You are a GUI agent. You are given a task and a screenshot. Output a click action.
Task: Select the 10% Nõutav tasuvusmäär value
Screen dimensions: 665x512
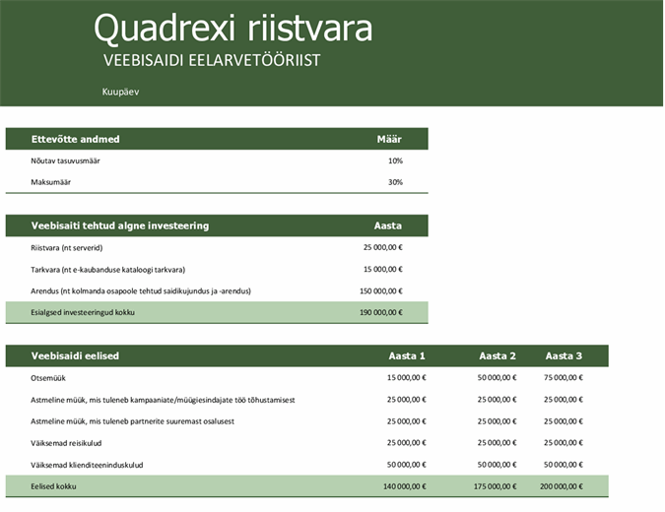click(x=395, y=160)
